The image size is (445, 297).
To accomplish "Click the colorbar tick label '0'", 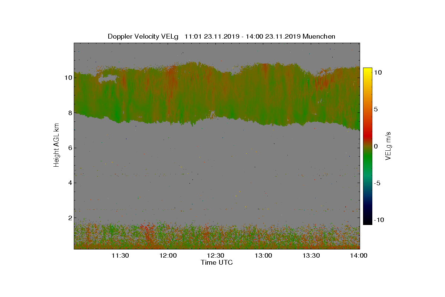I will pos(375,146).
